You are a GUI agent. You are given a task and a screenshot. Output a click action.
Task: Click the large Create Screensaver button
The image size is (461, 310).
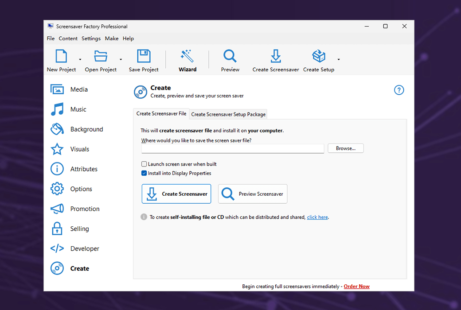(x=176, y=194)
